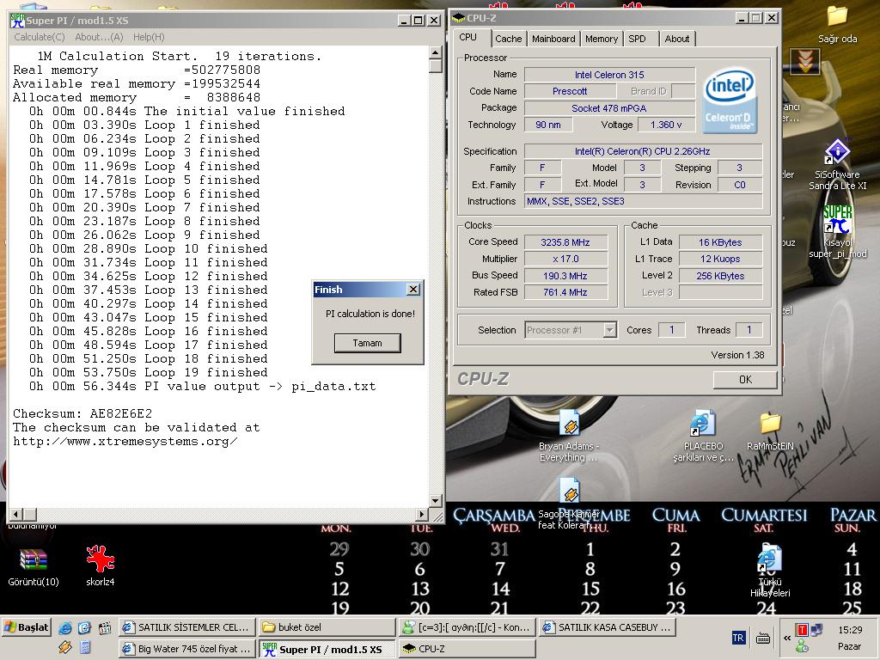Open the Görüntü(10) WinRAR archive
Image resolution: width=880 pixels, height=660 pixels.
tap(33, 560)
